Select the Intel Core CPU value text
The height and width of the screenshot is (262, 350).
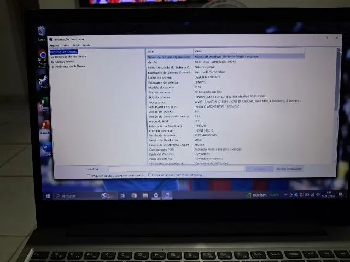click(x=248, y=101)
